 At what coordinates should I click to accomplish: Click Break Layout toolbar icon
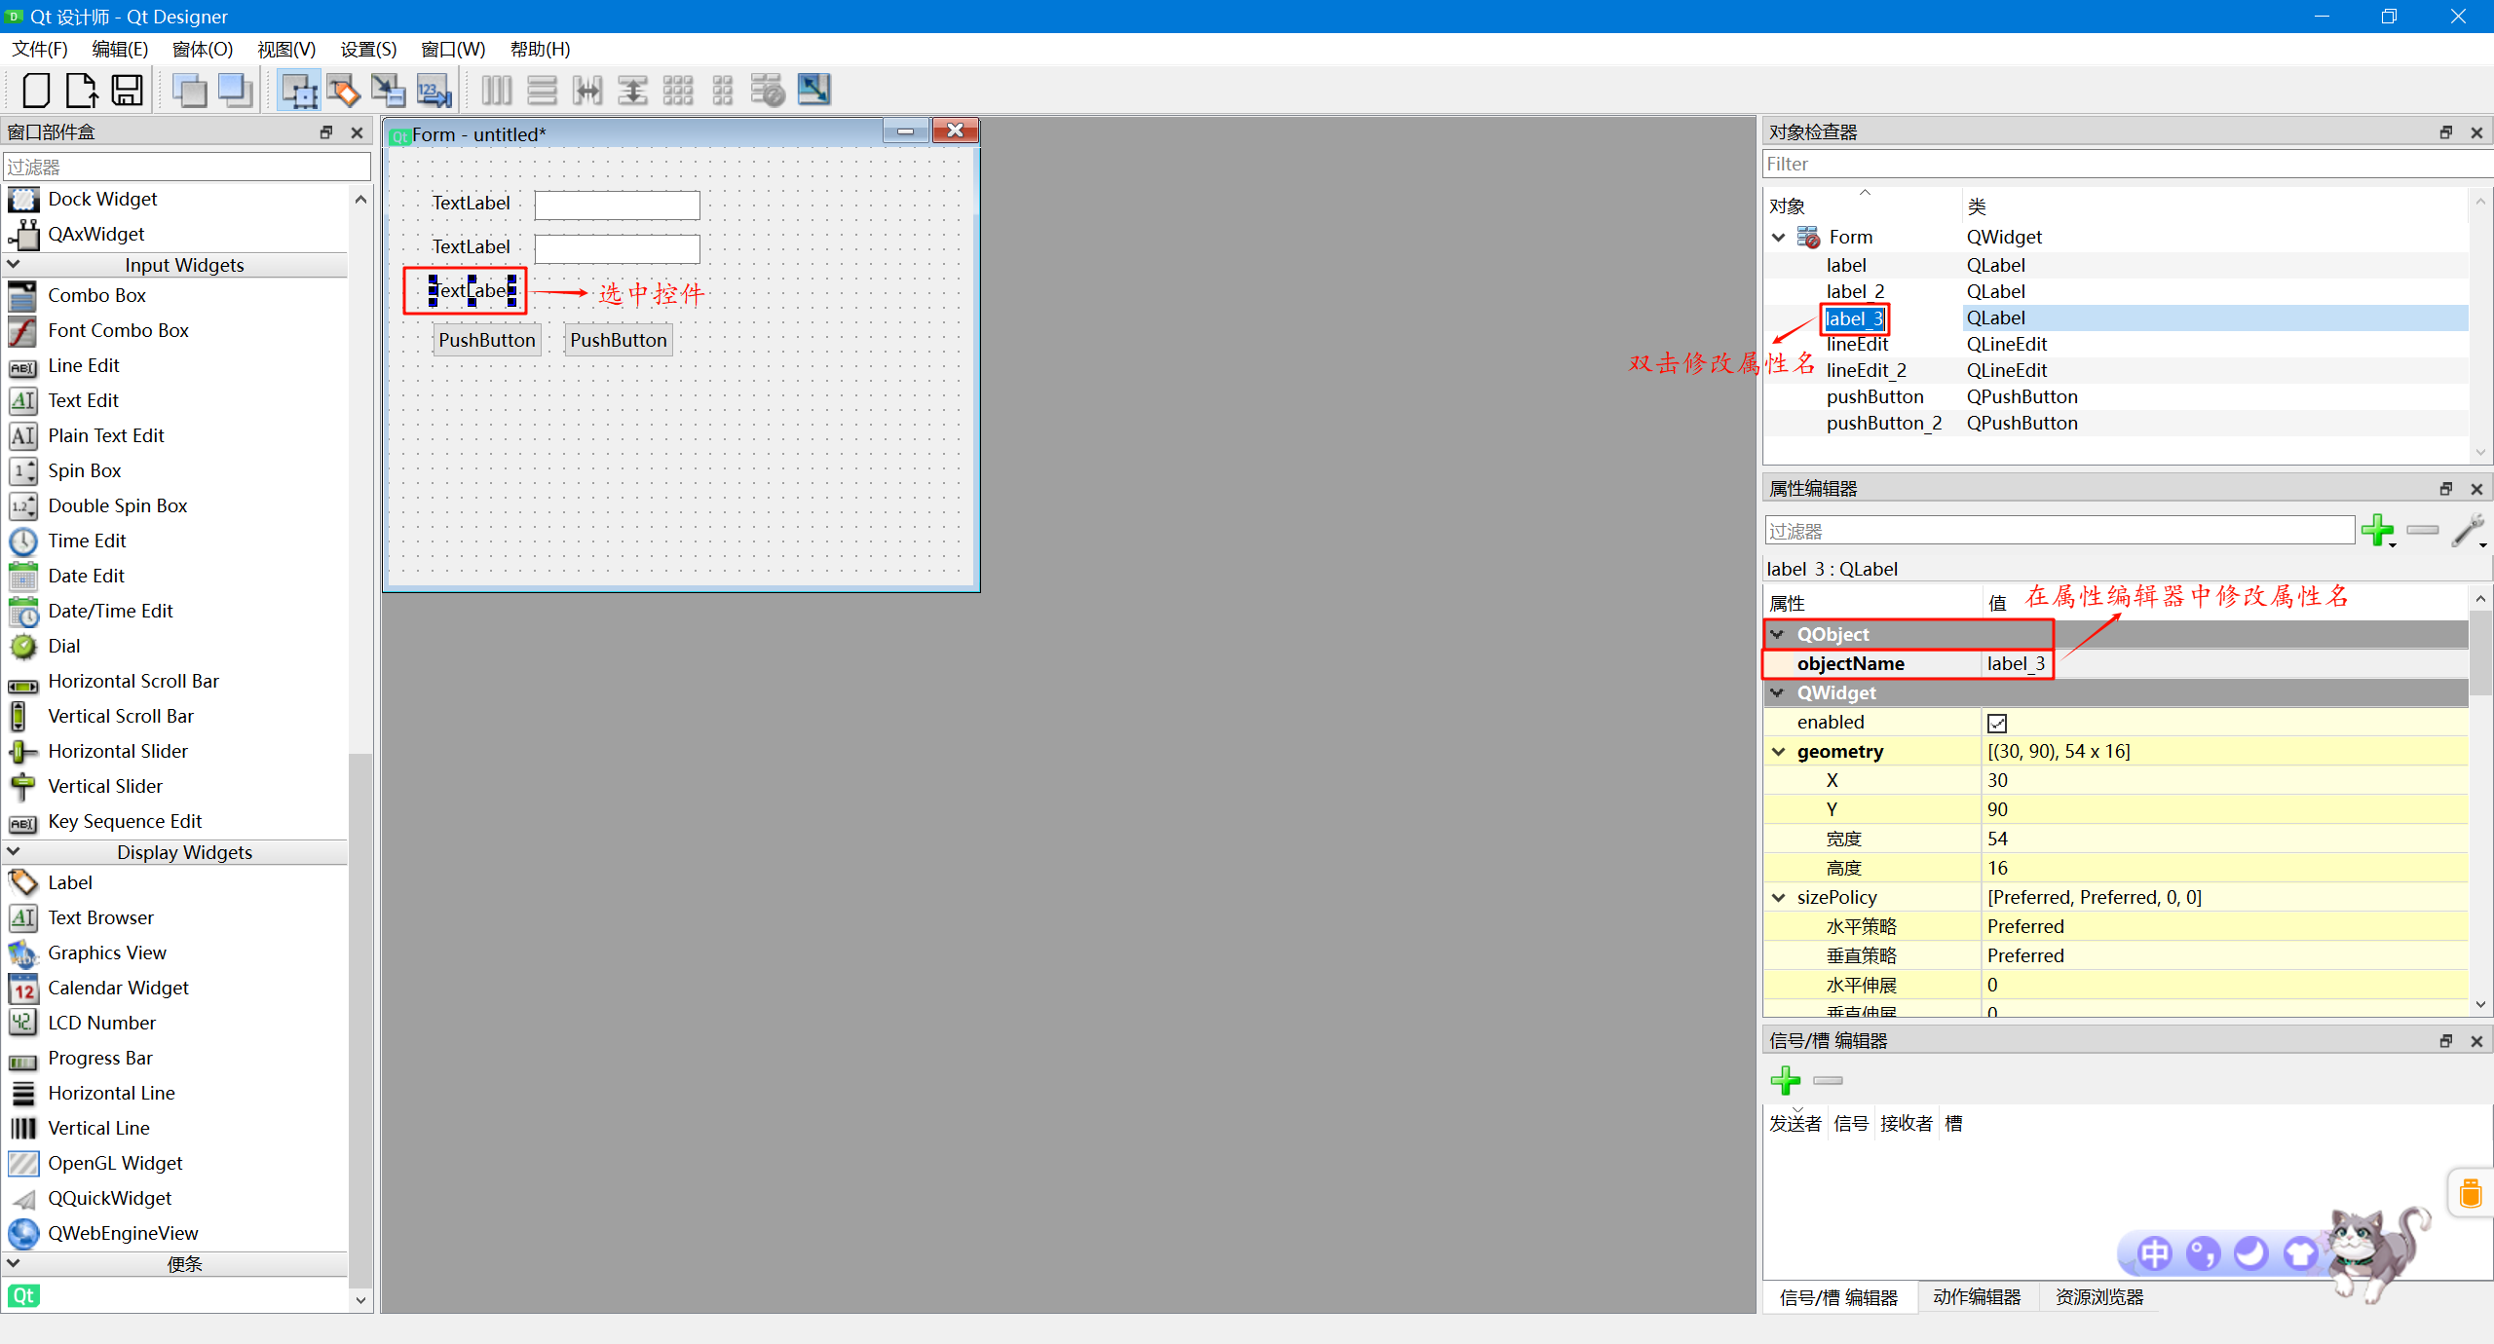click(x=768, y=91)
